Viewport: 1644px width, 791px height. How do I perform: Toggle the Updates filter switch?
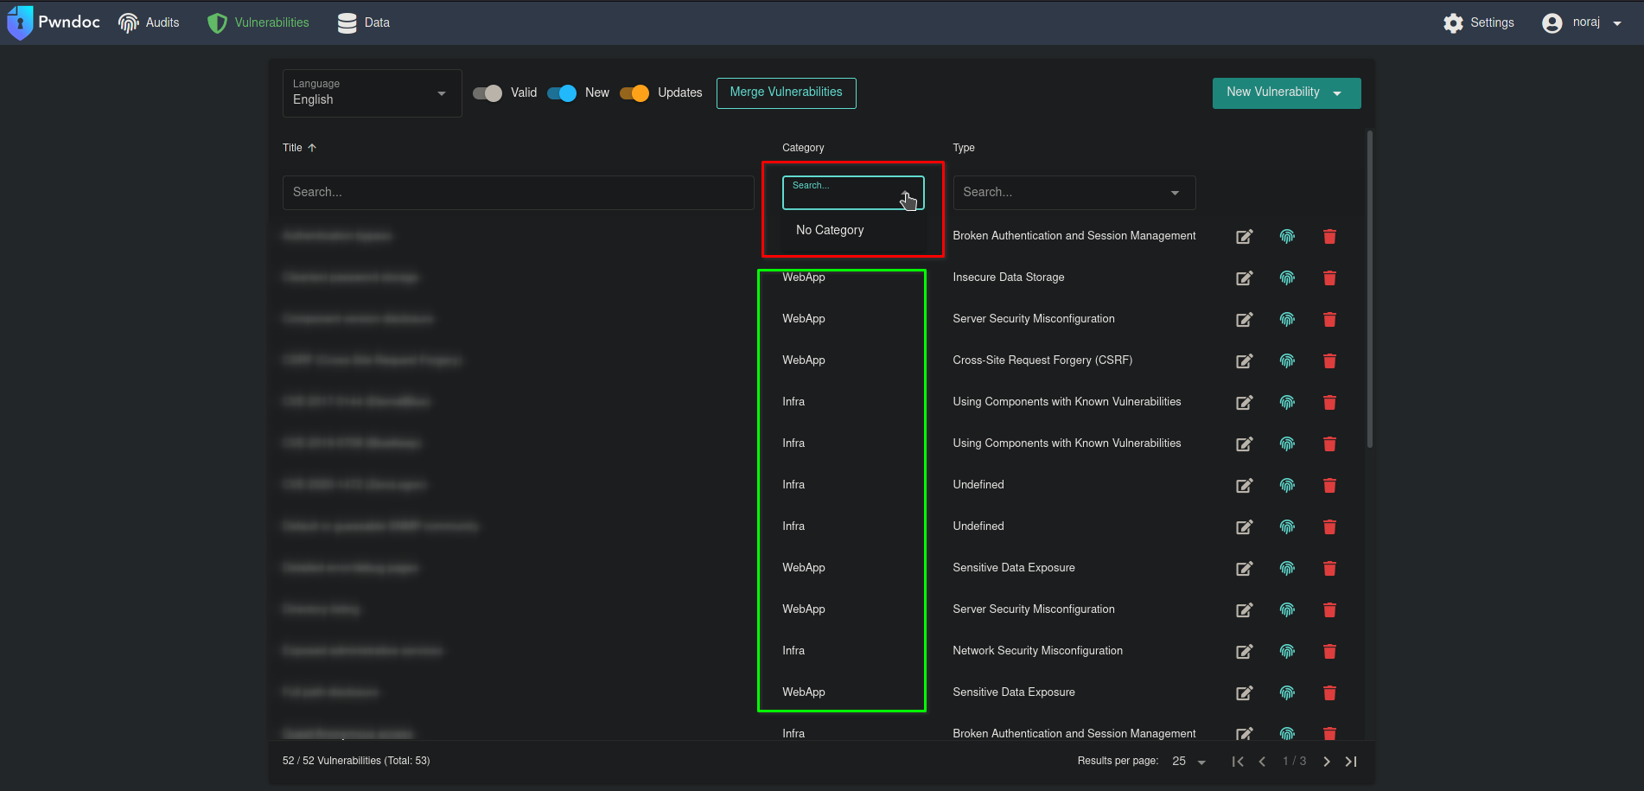(634, 92)
